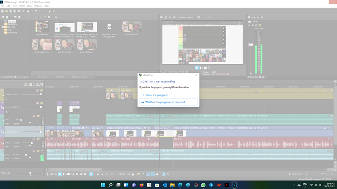Click the Record microphone icon in transport bar
Viewport: 337px width, 189px height.
[x=48, y=174]
